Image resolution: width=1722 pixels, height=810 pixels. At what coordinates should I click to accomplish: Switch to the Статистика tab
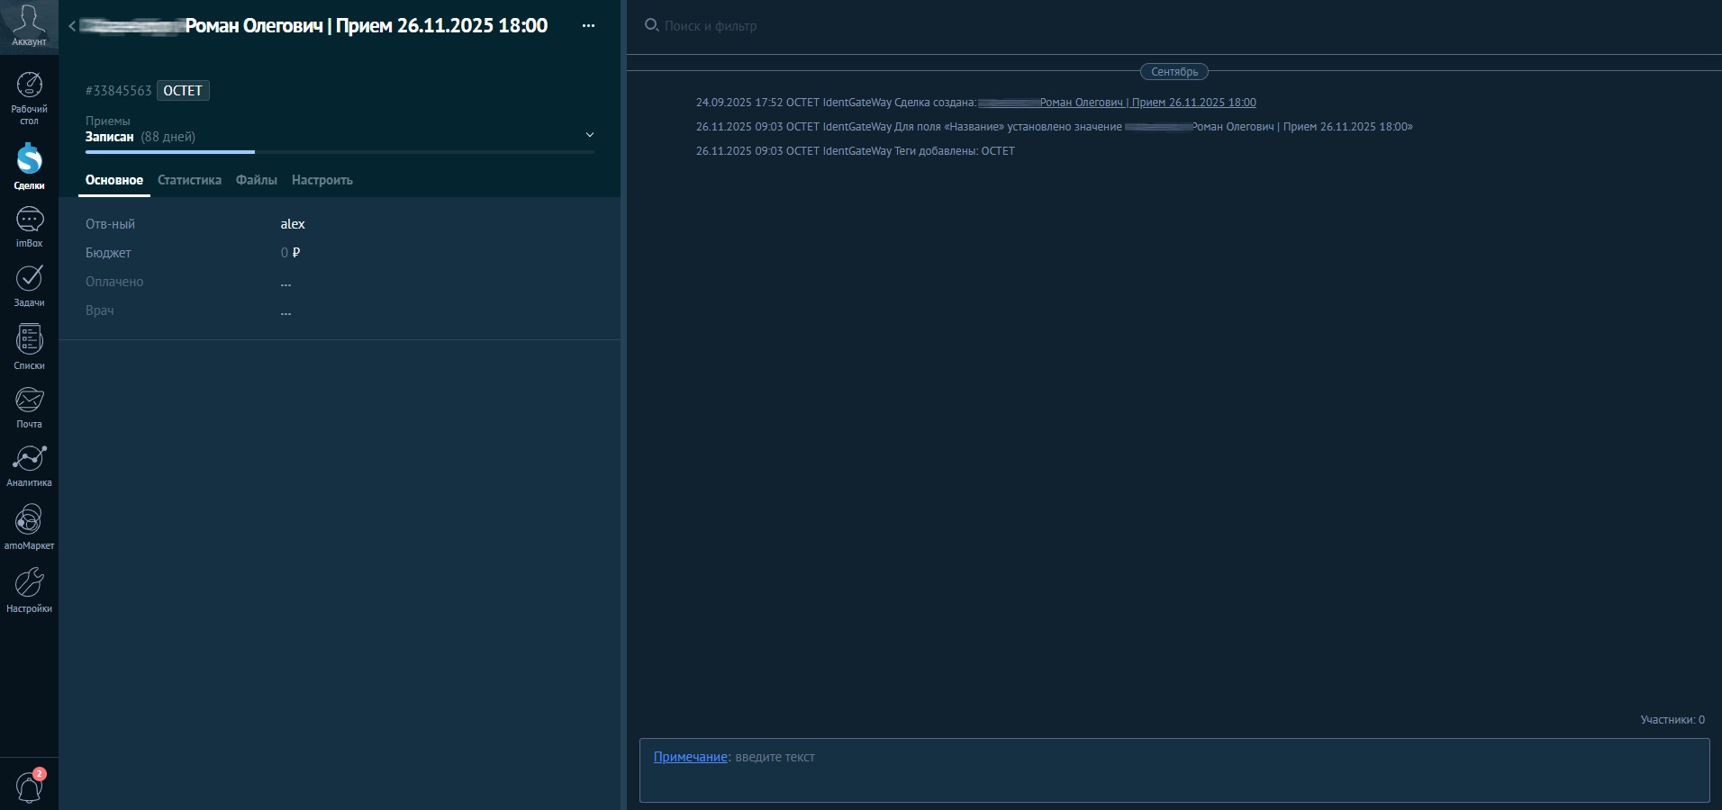click(189, 180)
